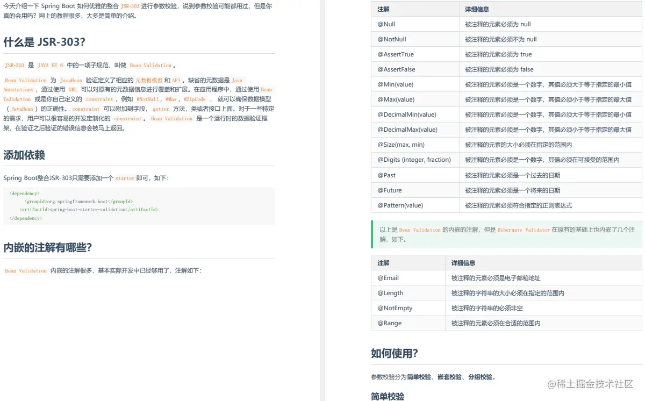Click the XML inline code word
This screenshot has height=401, width=645.
pos(73,90)
